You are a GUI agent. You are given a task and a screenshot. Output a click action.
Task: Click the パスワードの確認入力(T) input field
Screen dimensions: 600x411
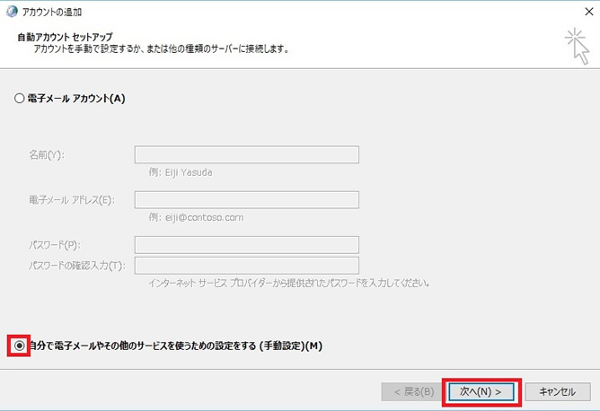[x=247, y=266]
